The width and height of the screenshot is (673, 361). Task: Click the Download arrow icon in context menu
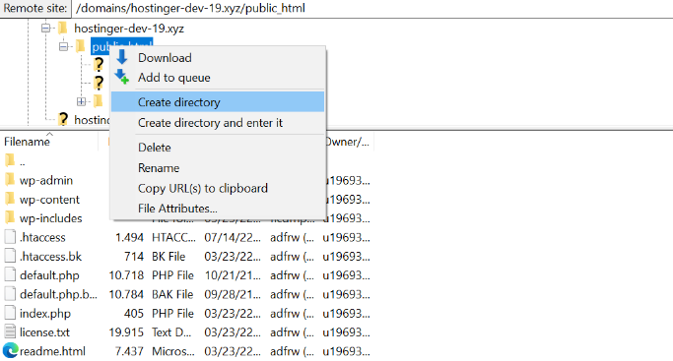click(x=122, y=57)
